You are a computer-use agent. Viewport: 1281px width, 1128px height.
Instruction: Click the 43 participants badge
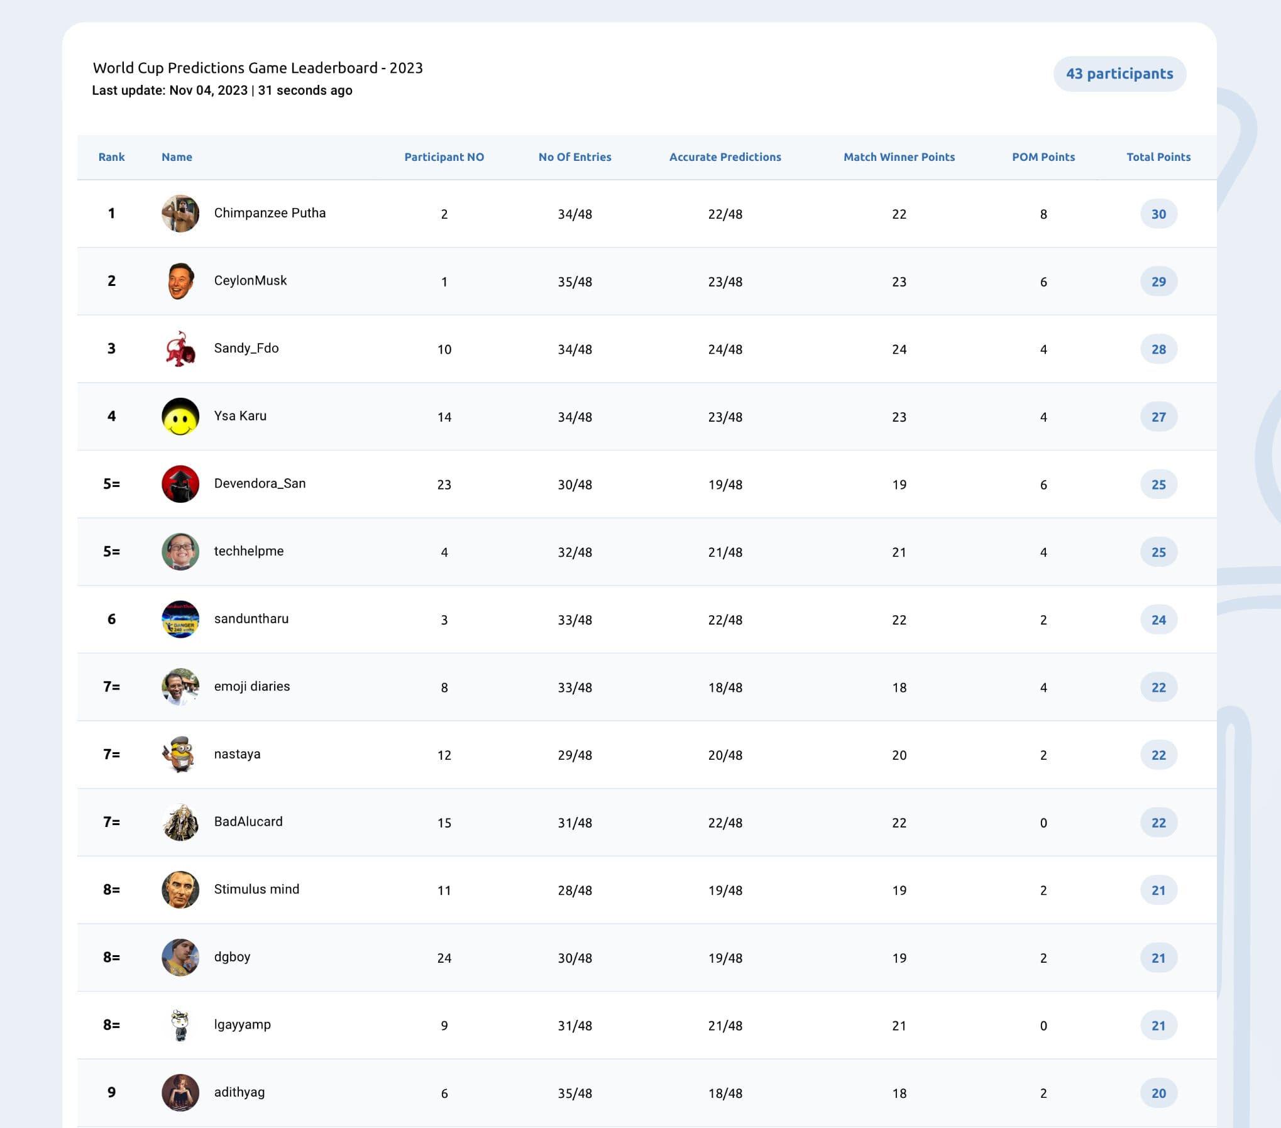(1119, 74)
